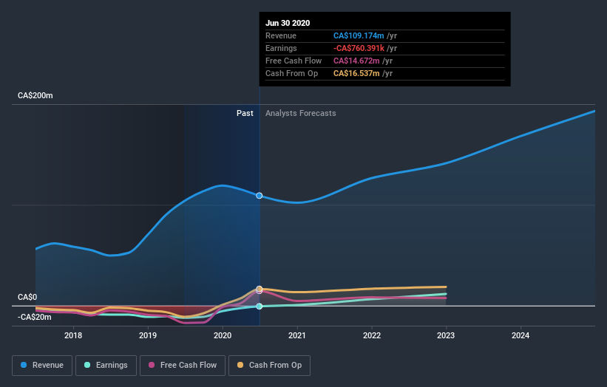Click the 2022 x-axis label

[372, 335]
